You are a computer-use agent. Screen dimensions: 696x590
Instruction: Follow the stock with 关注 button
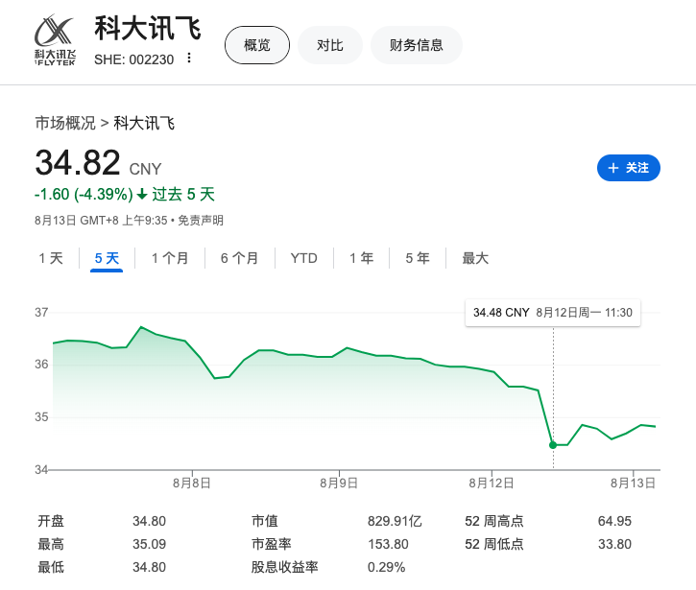(628, 168)
